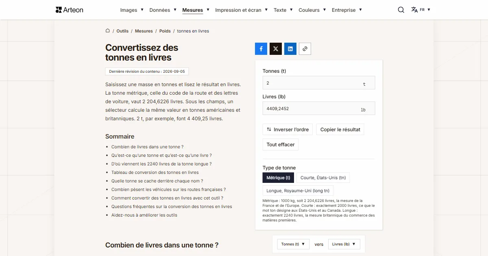Screen dimensions: 488x256
Task: Jump to Aidez-nous à améliorer les outils
Action: coord(144,215)
